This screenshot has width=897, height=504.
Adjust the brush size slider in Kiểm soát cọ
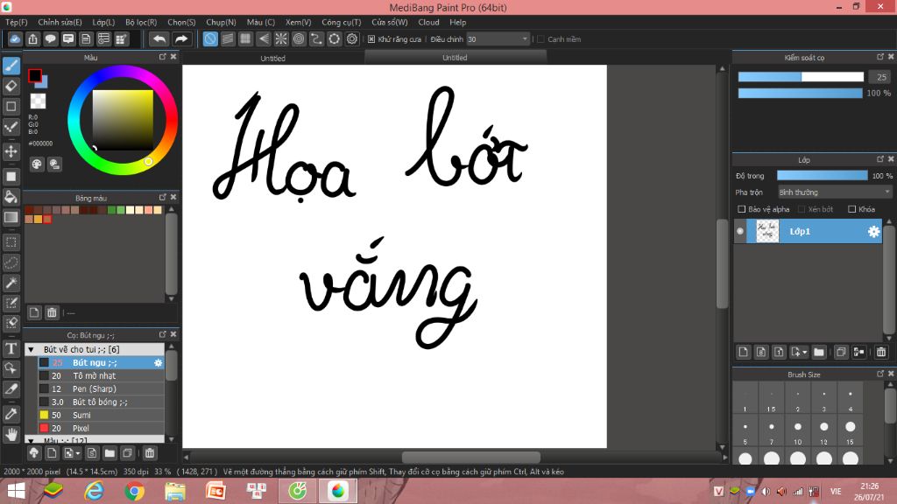click(x=801, y=77)
